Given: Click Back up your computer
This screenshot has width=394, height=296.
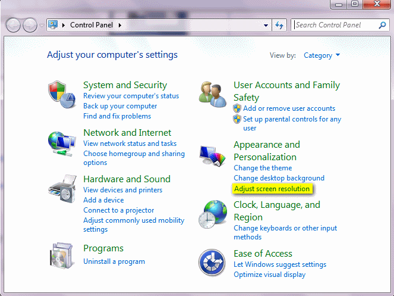Looking at the screenshot, I should coord(120,106).
